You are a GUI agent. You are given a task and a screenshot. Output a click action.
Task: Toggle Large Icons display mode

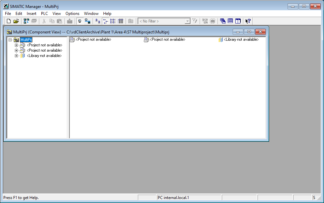(97, 21)
